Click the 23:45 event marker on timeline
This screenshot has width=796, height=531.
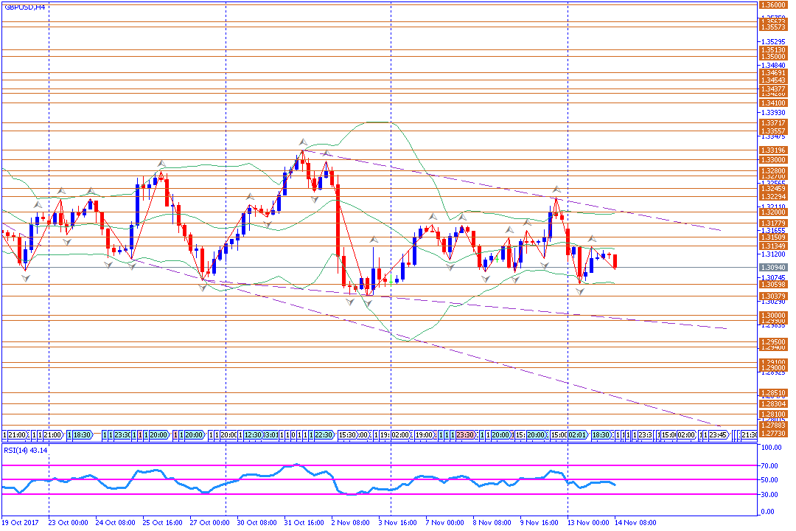coord(718,435)
